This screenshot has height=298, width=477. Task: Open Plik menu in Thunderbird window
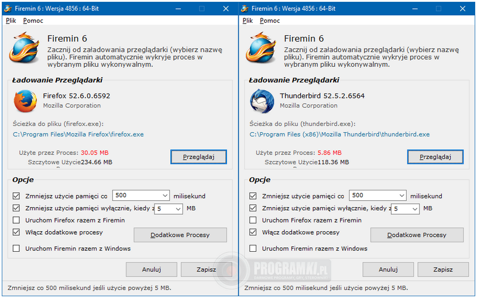click(248, 20)
